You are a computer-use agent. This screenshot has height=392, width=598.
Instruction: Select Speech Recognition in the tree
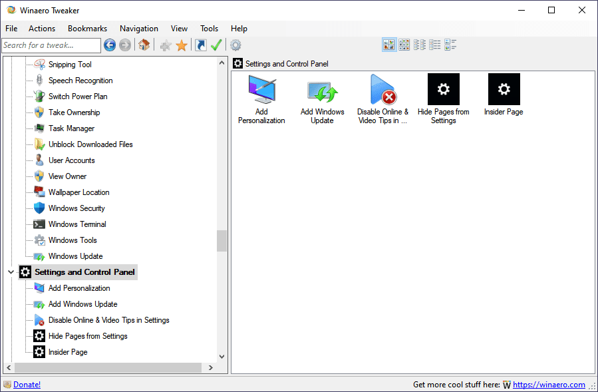click(x=80, y=81)
